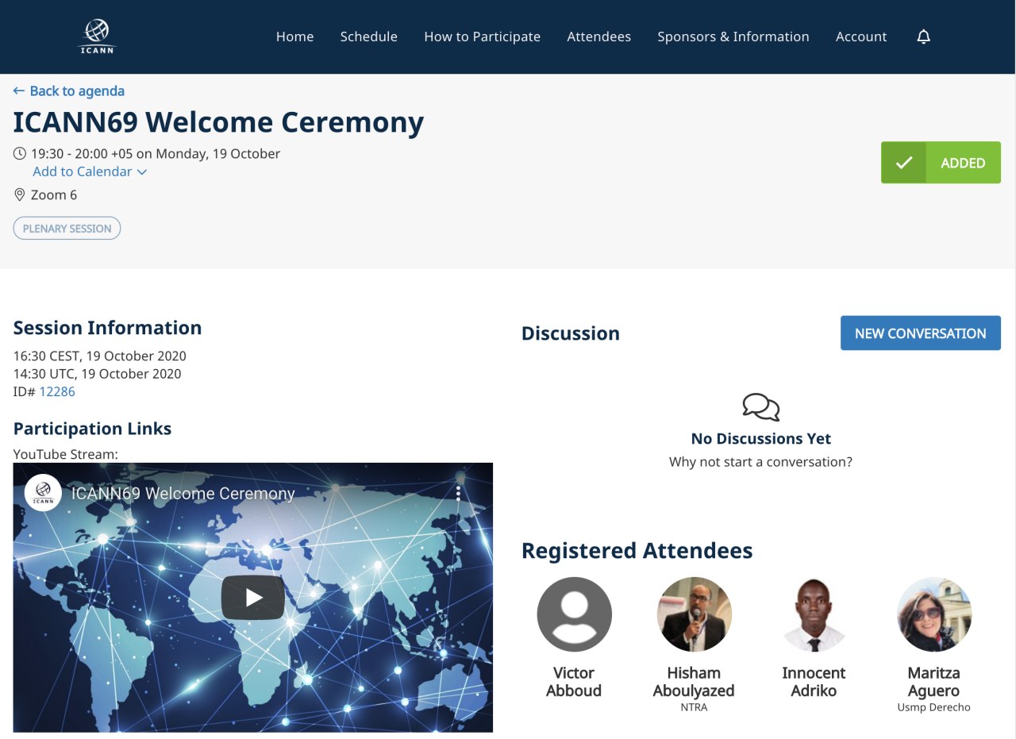
Task: Click Victor Abboud's default avatar
Action: click(x=574, y=614)
